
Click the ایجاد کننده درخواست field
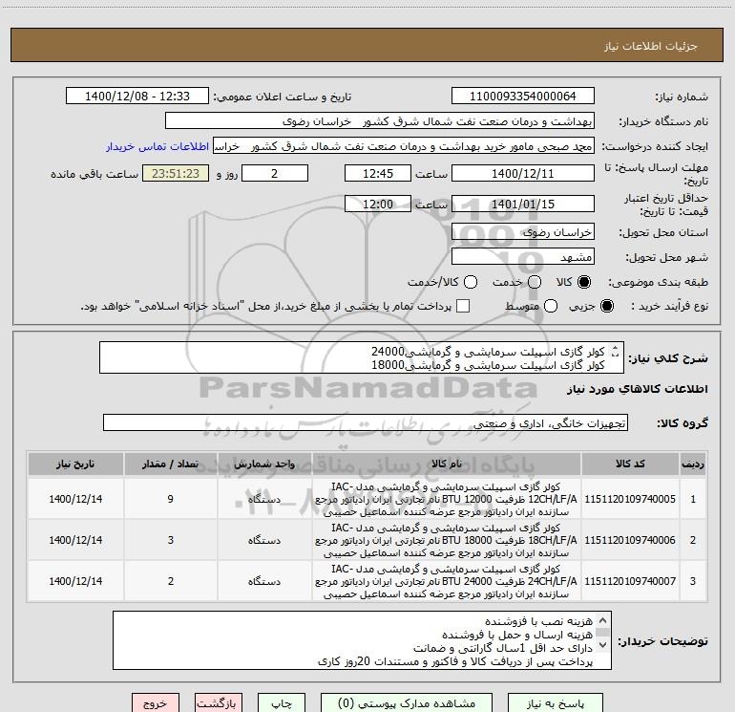[404, 146]
